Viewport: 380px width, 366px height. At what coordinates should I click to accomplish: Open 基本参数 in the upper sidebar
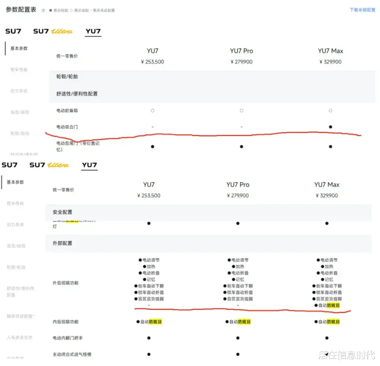(19, 48)
